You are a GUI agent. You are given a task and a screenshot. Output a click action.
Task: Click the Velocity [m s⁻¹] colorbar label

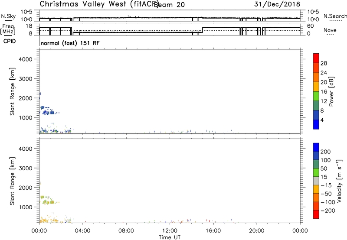(339, 181)
